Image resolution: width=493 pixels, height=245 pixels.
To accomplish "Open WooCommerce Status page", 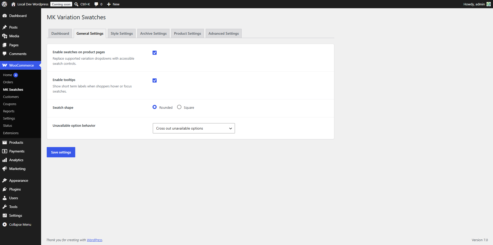I will pos(7,125).
